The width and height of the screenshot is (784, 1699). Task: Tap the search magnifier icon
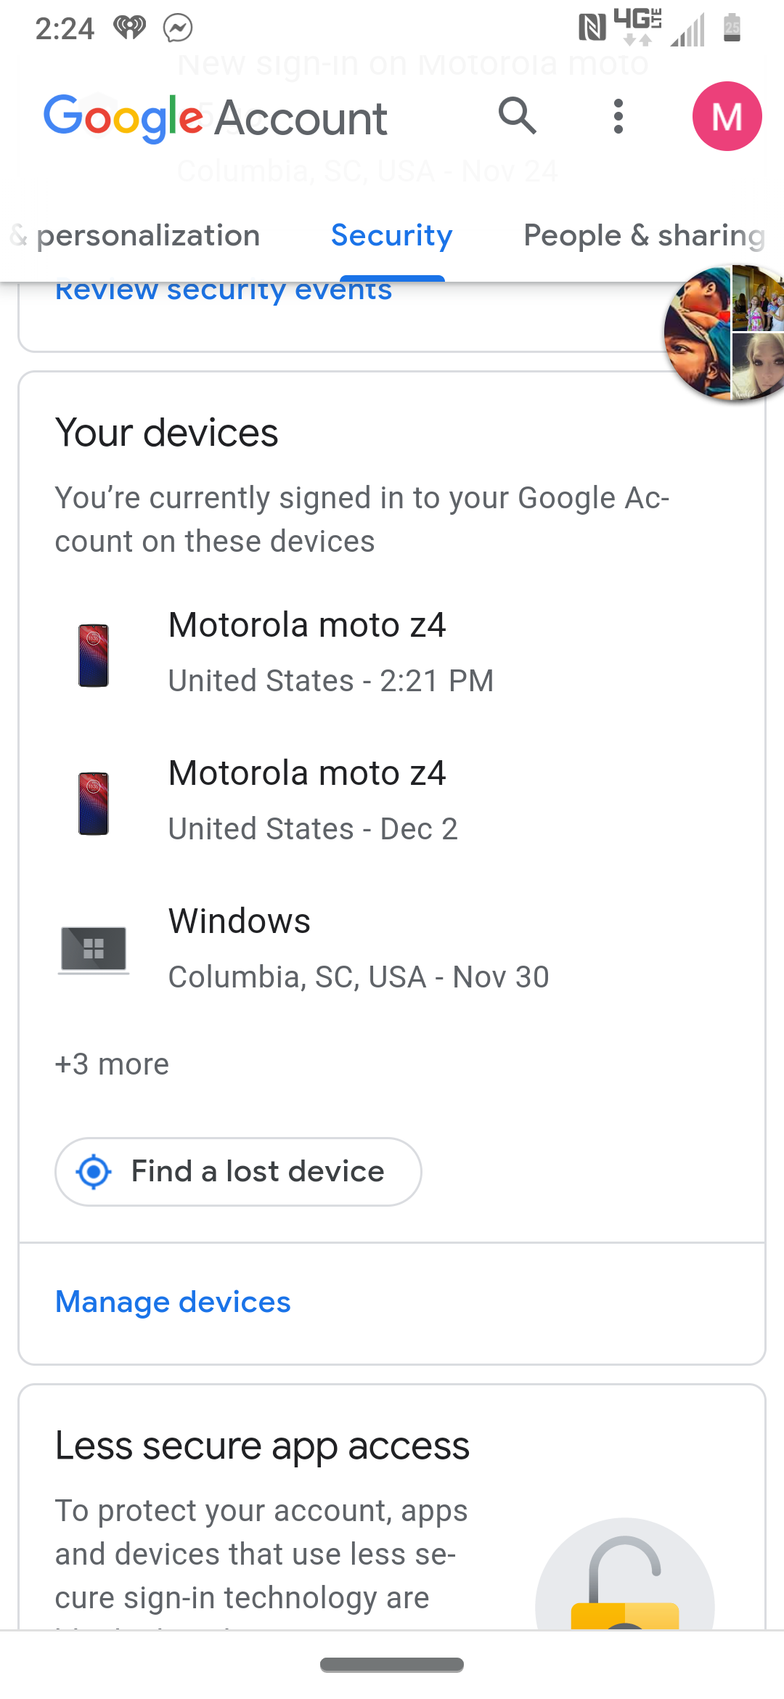tap(517, 115)
